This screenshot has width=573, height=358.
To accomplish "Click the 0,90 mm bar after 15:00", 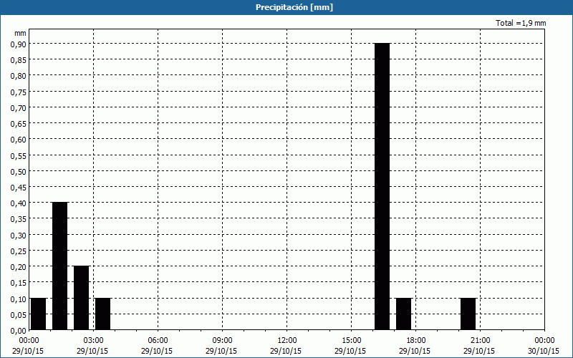I will (382, 187).
